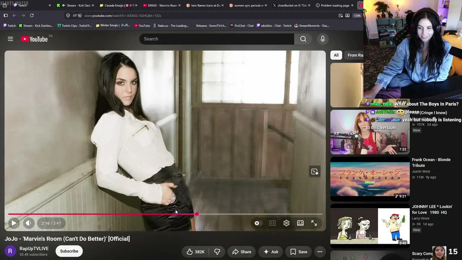Switch to the Stream - Kick Dashboard tab
This screenshot has height=260, width=462.
click(x=76, y=5)
